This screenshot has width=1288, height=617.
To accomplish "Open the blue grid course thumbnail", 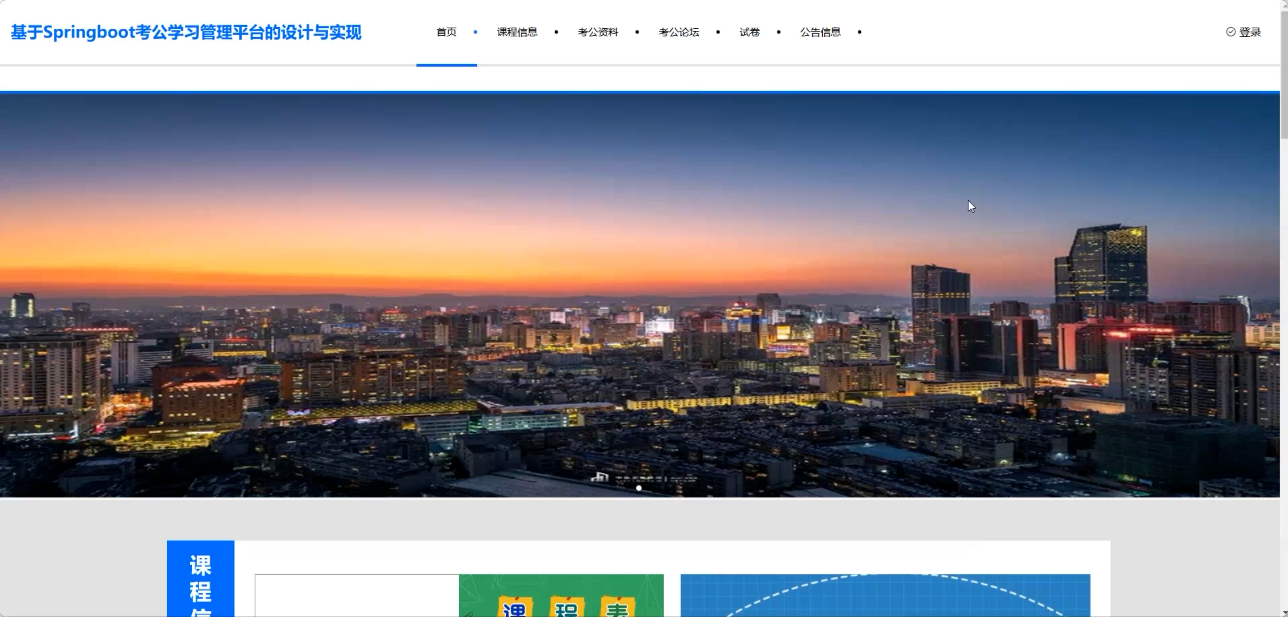I will pos(885,596).
